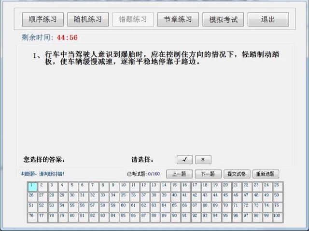This screenshot has height=231, width=309.
Task: Select the 错题练习 wrong-question practice button
Action: [133, 19]
